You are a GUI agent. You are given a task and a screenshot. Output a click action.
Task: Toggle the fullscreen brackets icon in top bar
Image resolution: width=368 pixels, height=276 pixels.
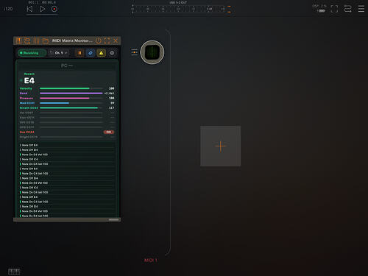pyautogui.click(x=334, y=9)
